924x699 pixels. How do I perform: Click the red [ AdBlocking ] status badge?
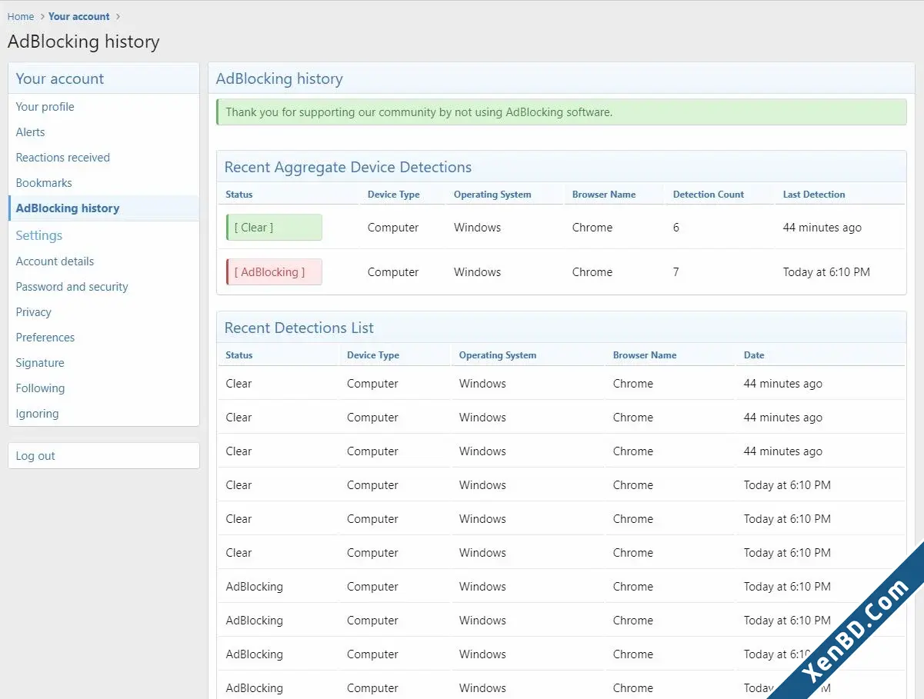coord(274,272)
